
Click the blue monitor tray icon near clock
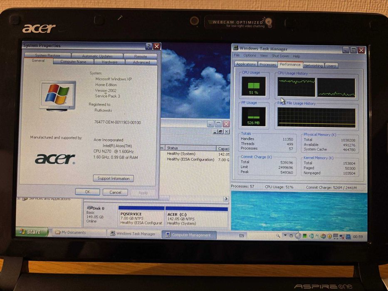pos(348,237)
